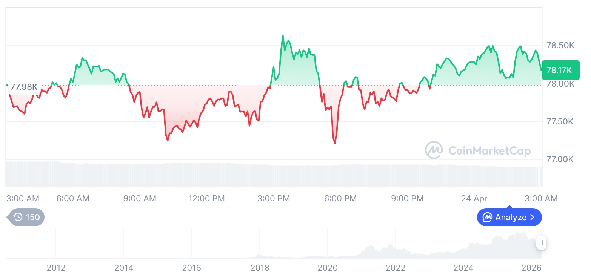The width and height of the screenshot is (591, 276).
Task: Click the history clock icon beside 150
Action: 18,217
